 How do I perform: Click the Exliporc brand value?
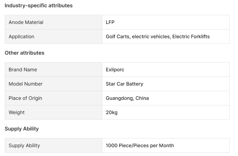[x=115, y=70]
